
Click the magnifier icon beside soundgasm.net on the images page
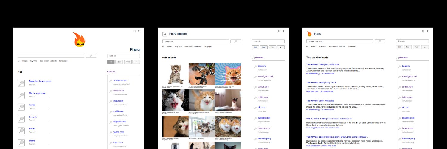point(255,77)
